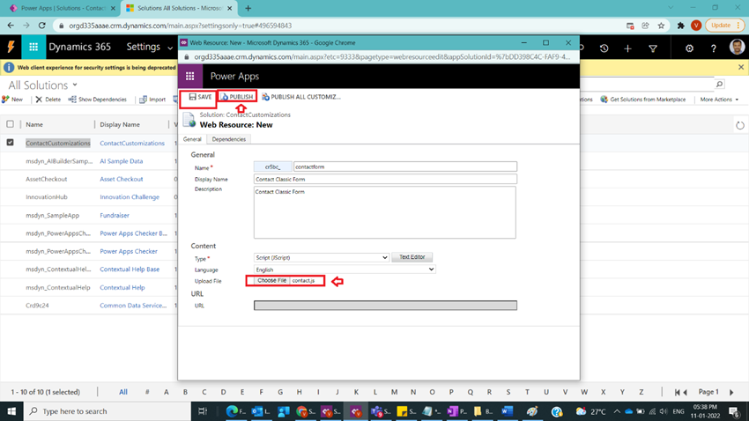749x421 pixels.
Task: Edit the web resource Name field
Action: pyautogui.click(x=405, y=166)
